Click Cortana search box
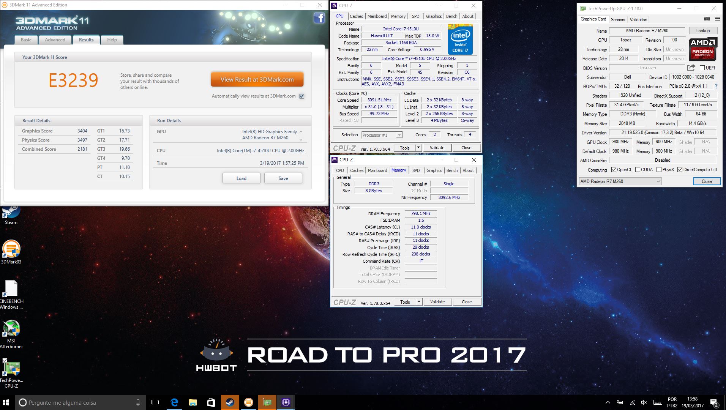Viewport: 726px width, 410px height. point(80,402)
